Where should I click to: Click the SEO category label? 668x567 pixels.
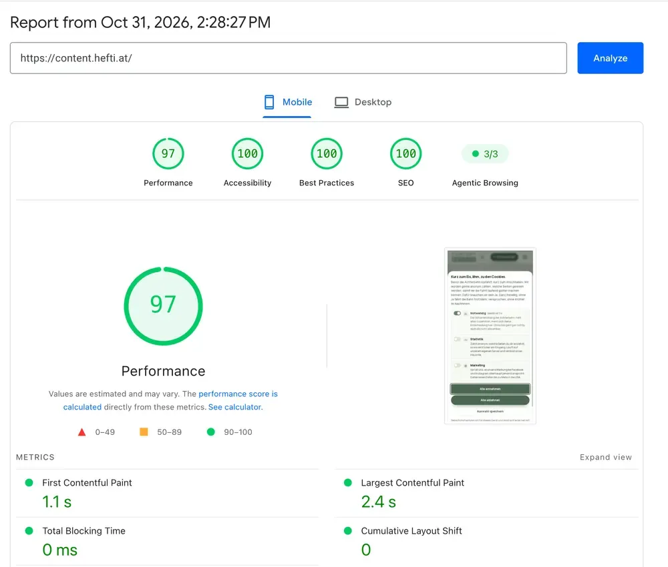tap(405, 183)
